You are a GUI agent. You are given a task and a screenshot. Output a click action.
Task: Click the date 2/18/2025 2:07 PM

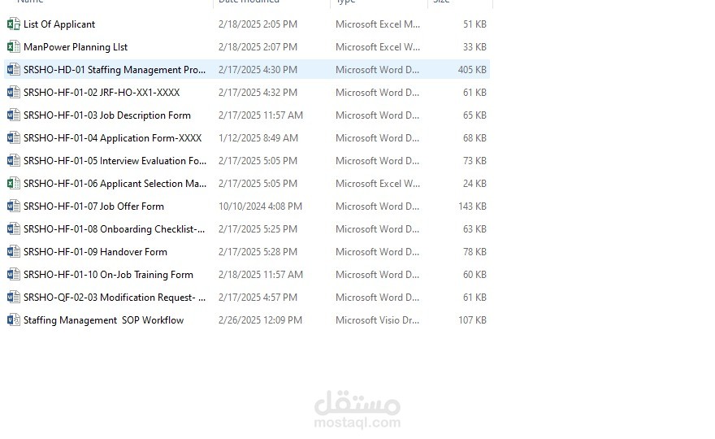(258, 47)
